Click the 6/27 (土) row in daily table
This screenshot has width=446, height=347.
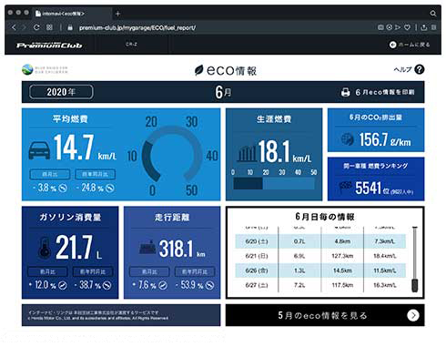pos(320,285)
